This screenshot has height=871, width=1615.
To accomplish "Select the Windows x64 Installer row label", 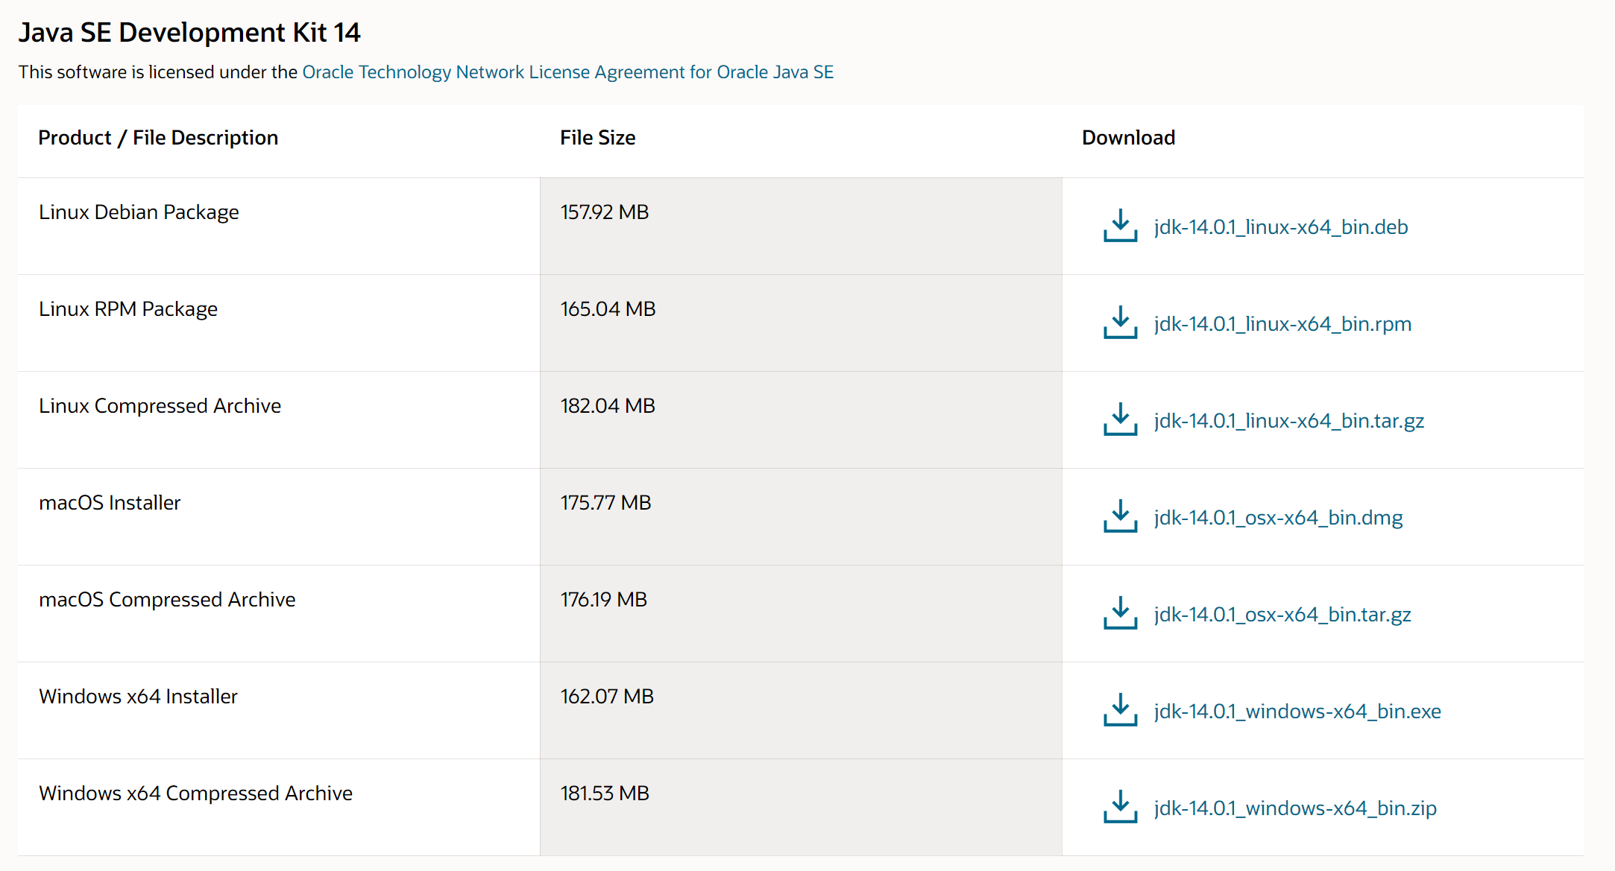I will coord(138,697).
